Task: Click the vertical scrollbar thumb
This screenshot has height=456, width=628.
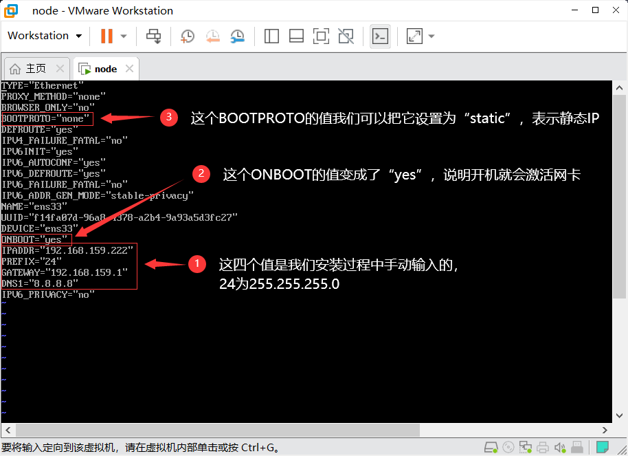Action: pos(619,197)
